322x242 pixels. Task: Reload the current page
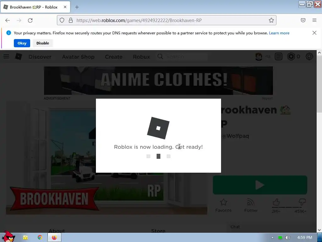pyautogui.click(x=30, y=20)
